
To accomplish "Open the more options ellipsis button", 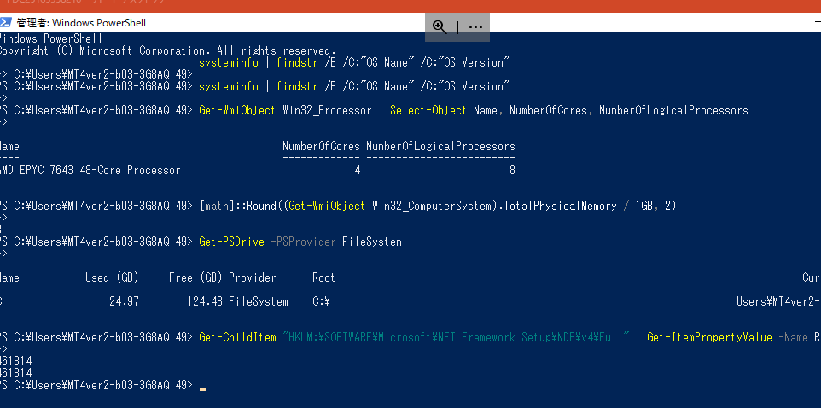I will [475, 26].
